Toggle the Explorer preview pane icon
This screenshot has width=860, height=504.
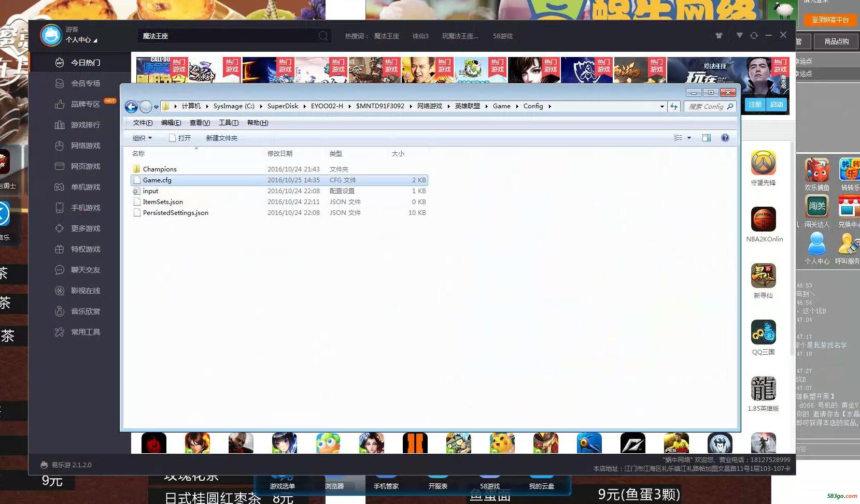706,138
